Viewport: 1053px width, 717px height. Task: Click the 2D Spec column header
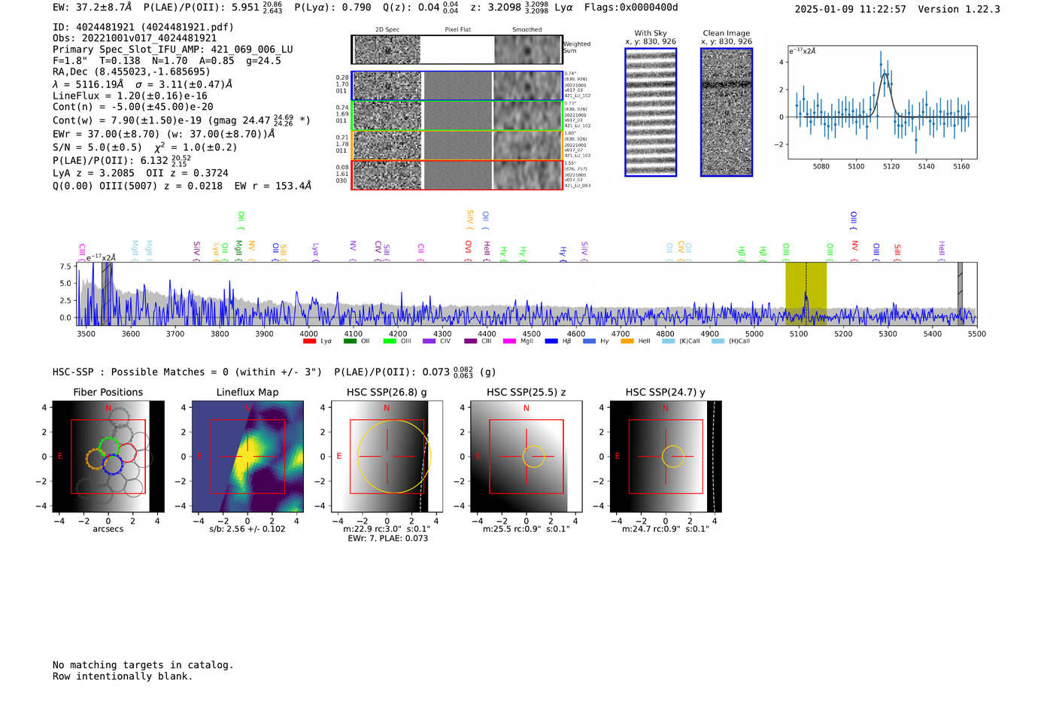pos(387,30)
